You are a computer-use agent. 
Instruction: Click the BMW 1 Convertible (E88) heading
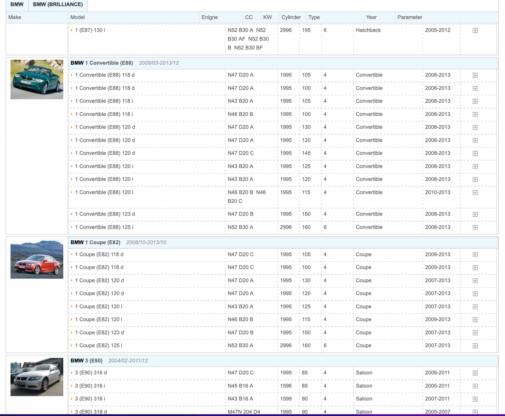pyautogui.click(x=102, y=63)
